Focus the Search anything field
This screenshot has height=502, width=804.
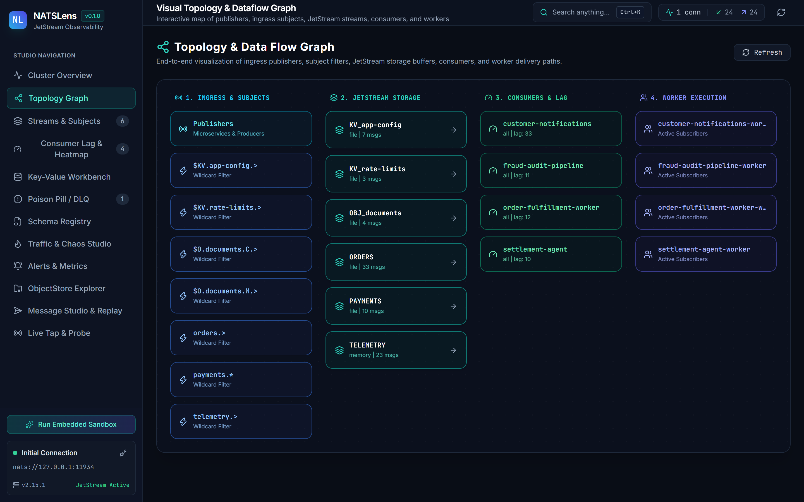tap(592, 12)
